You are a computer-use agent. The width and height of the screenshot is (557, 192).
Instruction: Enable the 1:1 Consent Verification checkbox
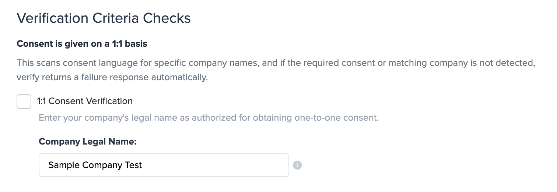click(24, 101)
